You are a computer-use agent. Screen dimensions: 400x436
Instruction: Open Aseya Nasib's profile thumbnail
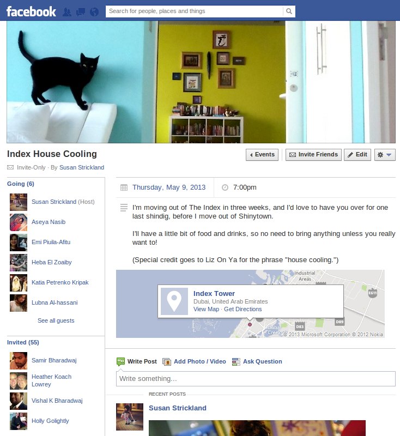tap(19, 222)
